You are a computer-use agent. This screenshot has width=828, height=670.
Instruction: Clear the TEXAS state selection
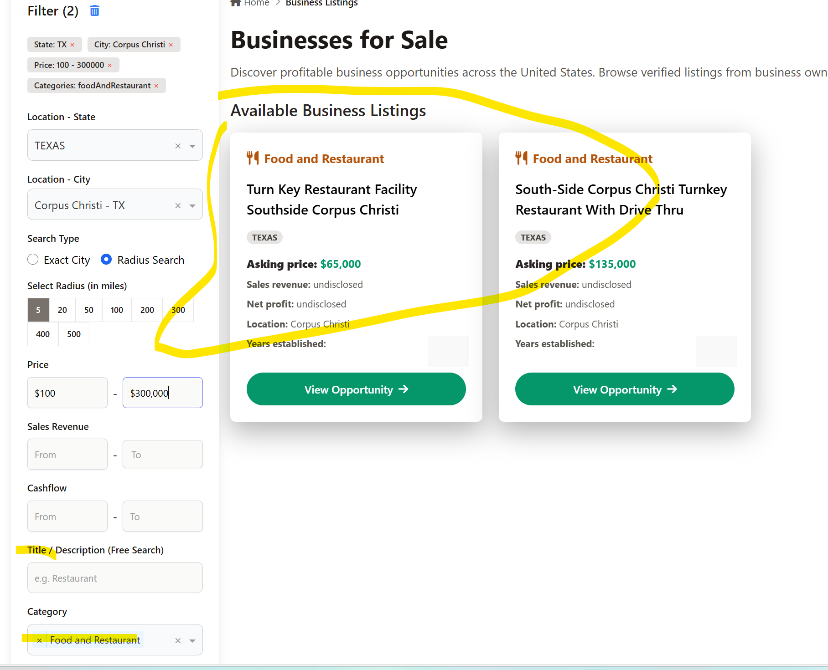point(178,146)
